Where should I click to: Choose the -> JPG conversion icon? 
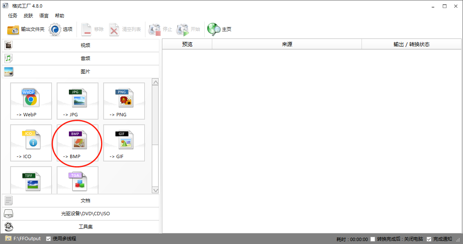[x=78, y=101]
